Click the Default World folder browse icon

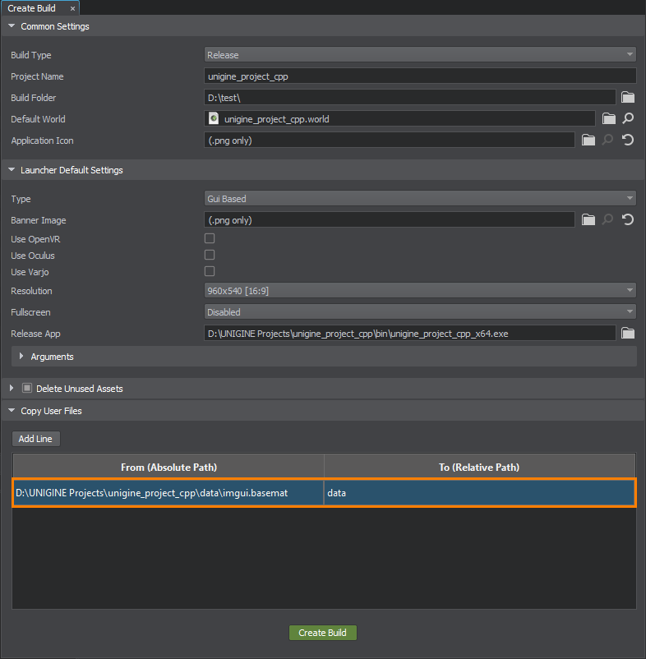609,119
